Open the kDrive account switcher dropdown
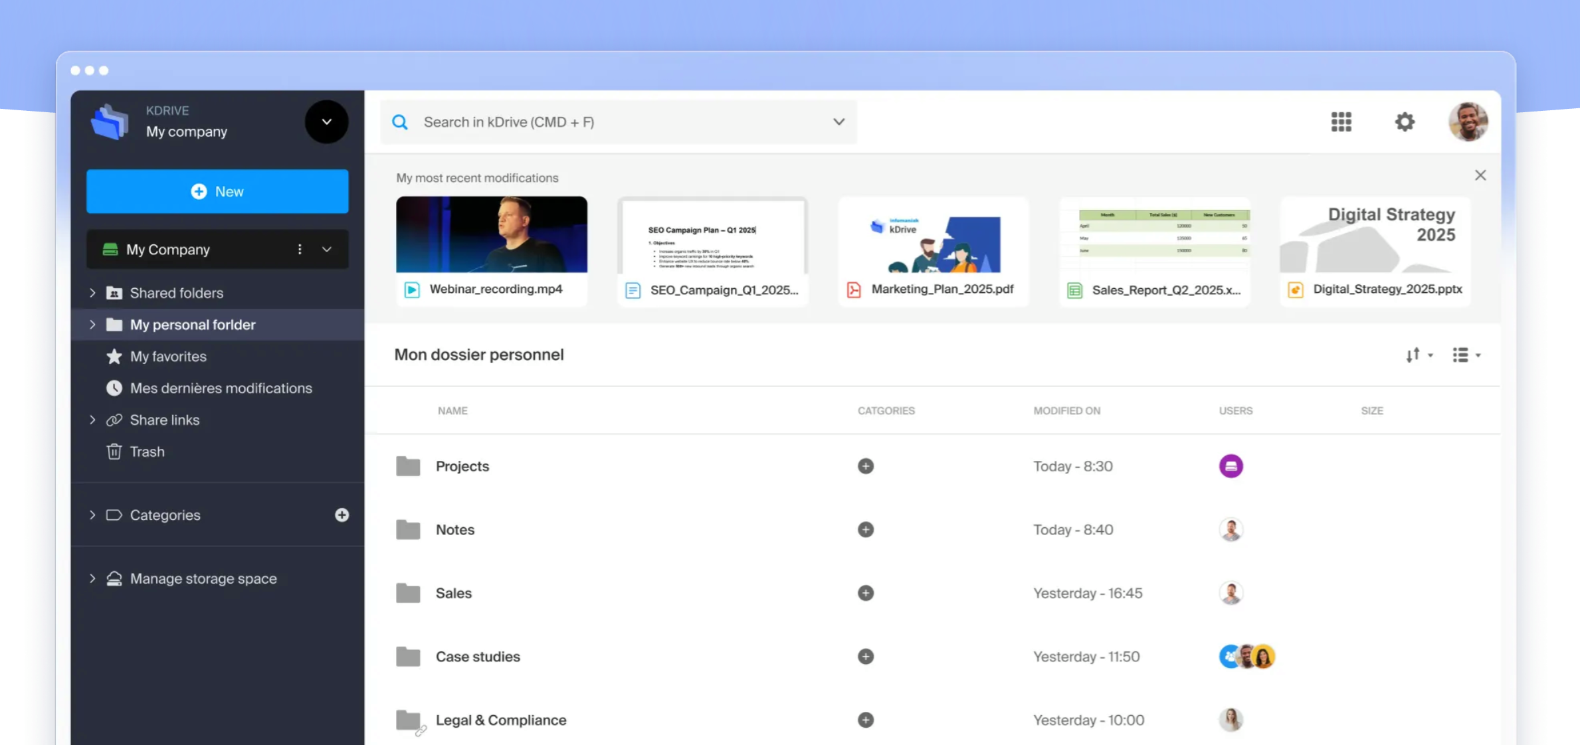This screenshot has height=745, width=1580. tap(326, 122)
